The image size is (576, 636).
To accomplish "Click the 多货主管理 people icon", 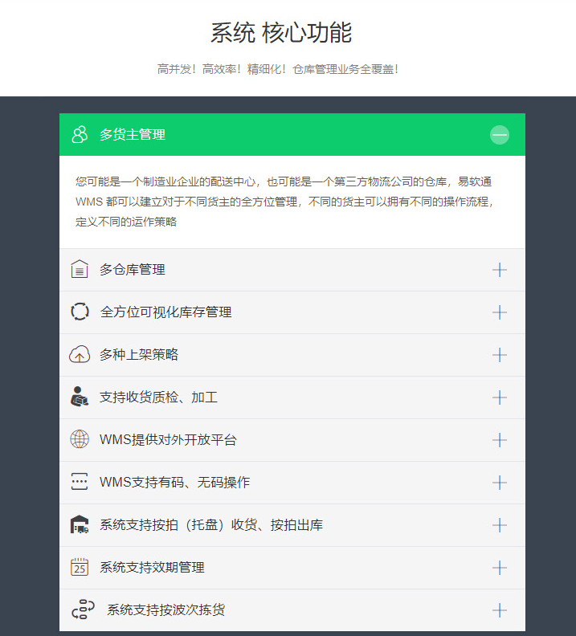I will [80, 135].
